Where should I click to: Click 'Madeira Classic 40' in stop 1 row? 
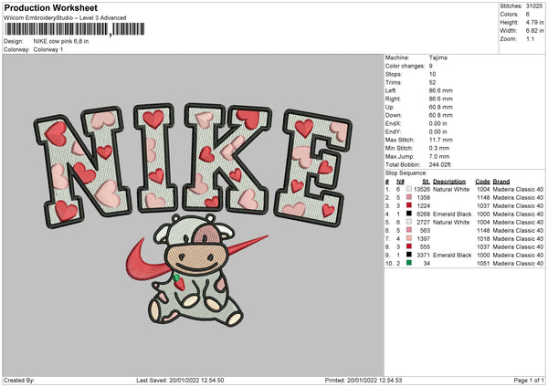[x=518, y=189]
